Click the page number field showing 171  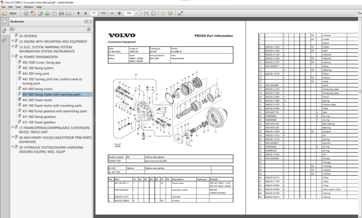click(93, 13)
